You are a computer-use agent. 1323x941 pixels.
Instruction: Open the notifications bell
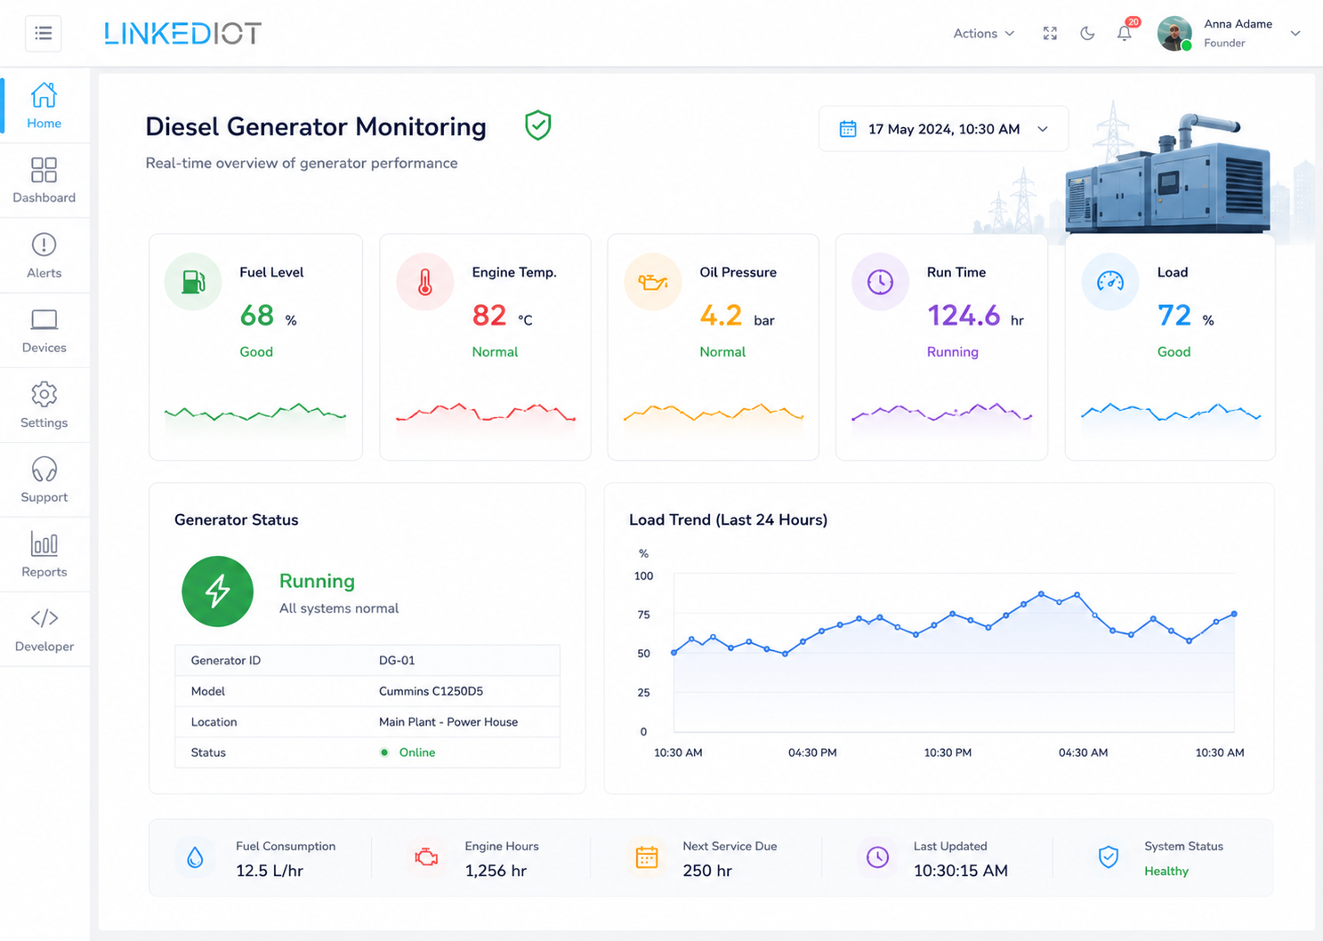[x=1125, y=34]
